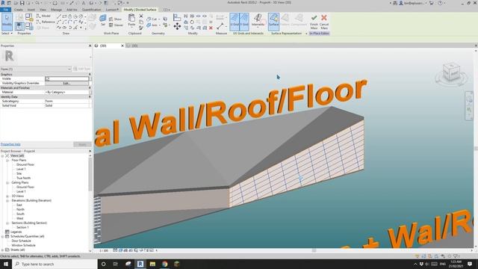Screen dimensions: 478x269
Task: Click the Rotate tool in Modify panel
Action: pos(192,22)
